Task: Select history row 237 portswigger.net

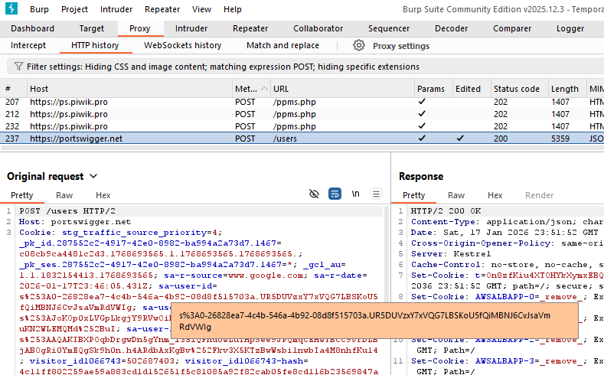Action: tap(302, 139)
